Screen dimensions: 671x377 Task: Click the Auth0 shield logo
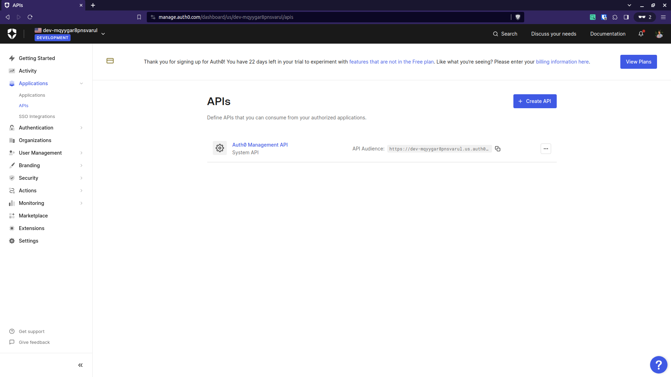pos(12,34)
